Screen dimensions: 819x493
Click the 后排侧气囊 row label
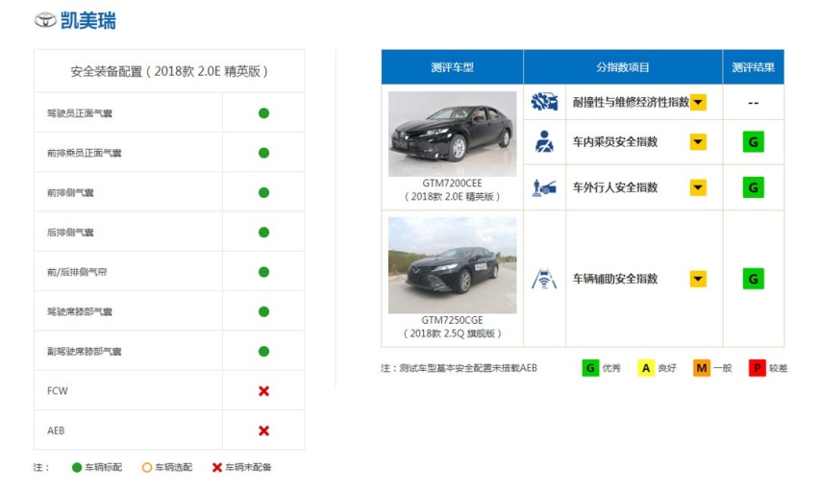point(70,233)
